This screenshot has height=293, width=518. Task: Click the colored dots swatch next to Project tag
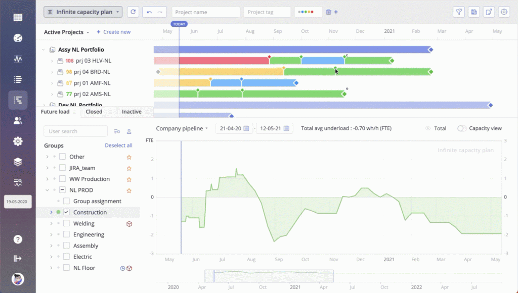point(306,12)
